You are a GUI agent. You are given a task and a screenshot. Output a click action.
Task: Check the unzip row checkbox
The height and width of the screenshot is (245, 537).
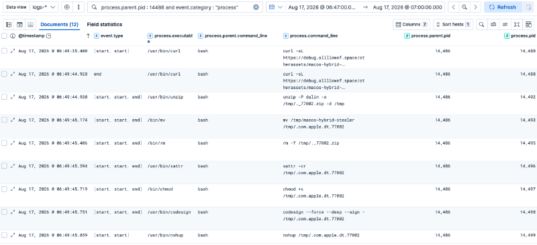(x=4, y=97)
